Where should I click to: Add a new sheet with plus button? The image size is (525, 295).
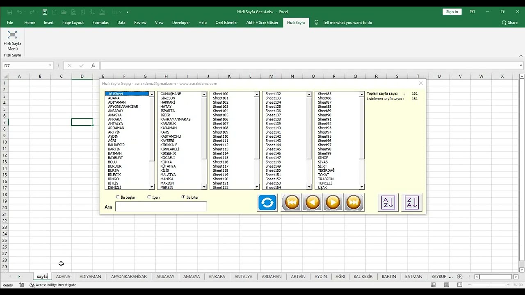[x=460, y=277]
